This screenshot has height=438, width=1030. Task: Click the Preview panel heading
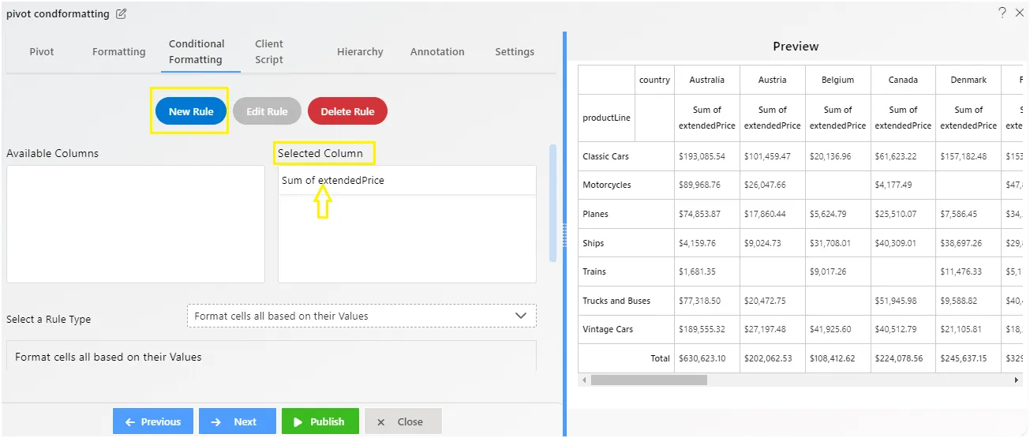click(796, 47)
